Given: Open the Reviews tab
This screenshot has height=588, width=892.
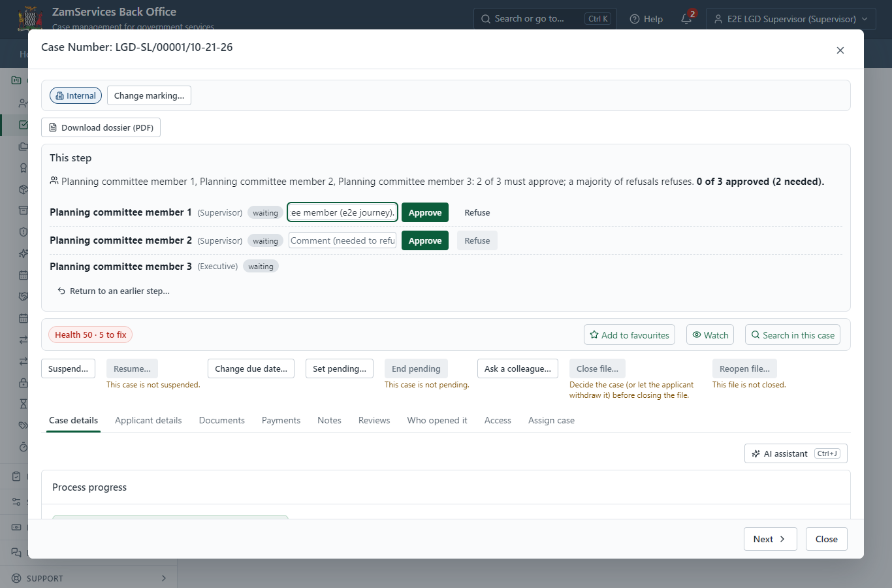Looking at the screenshot, I should coord(374,420).
